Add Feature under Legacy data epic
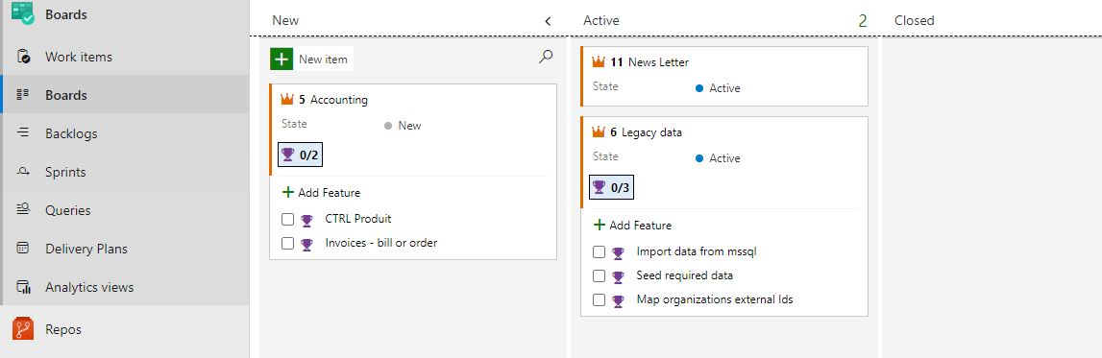The width and height of the screenshot is (1102, 358). coord(633,226)
